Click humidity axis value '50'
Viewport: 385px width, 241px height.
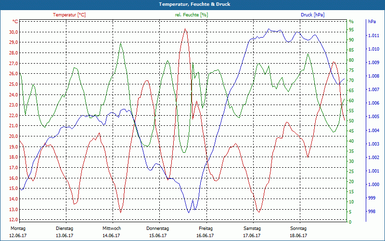pyautogui.click(x=351, y=121)
